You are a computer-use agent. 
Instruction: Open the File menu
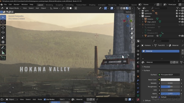coord(5,4)
